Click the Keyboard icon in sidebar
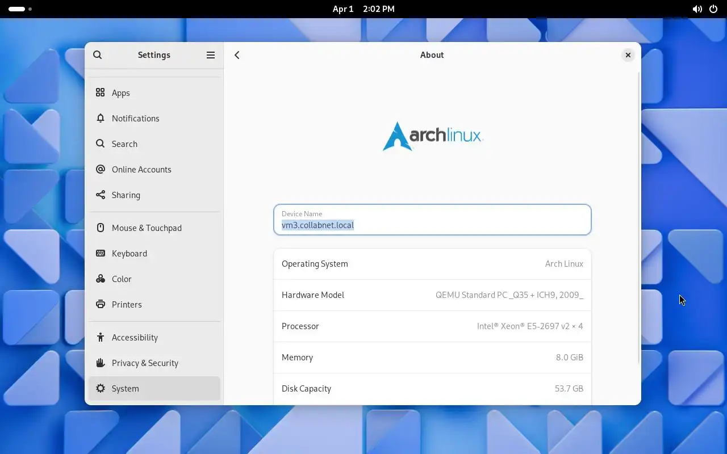Image resolution: width=727 pixels, height=454 pixels. click(101, 253)
